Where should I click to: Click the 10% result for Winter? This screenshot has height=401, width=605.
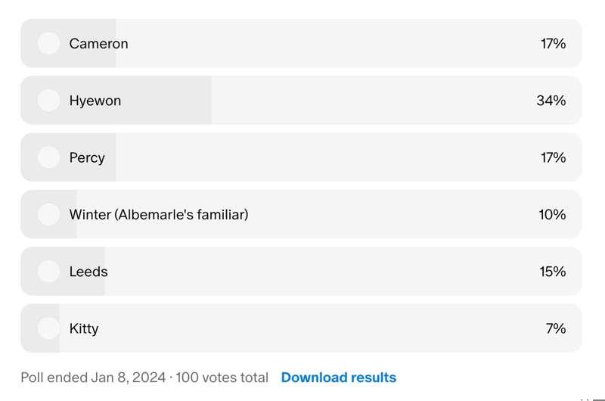click(552, 214)
